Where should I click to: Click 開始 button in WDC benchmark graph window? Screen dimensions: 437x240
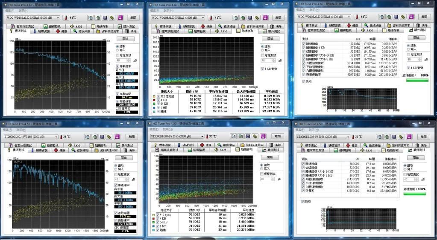tap(125, 39)
